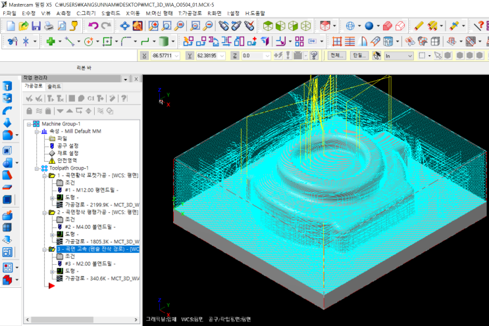
Task: Click the G1 post-process icon
Action: 91,98
